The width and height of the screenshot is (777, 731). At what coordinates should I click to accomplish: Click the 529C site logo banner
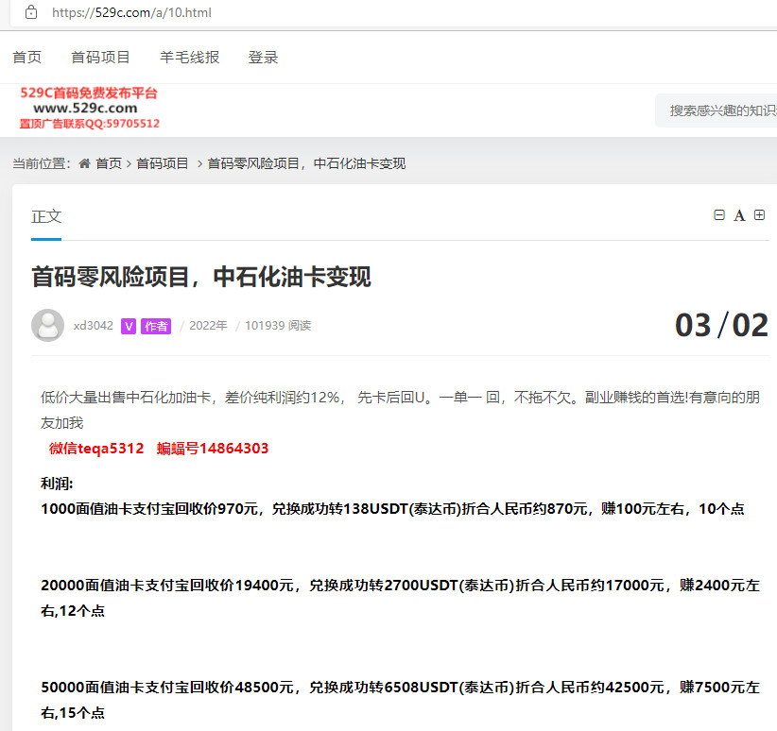(x=89, y=108)
